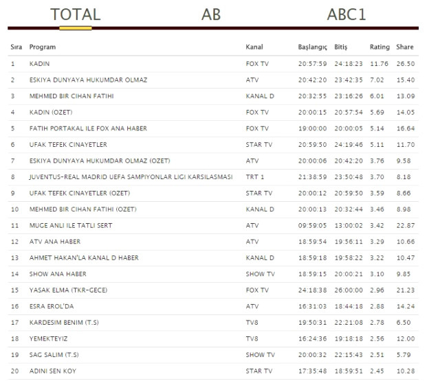Click TRT 1 channel in row 8

pyautogui.click(x=255, y=177)
